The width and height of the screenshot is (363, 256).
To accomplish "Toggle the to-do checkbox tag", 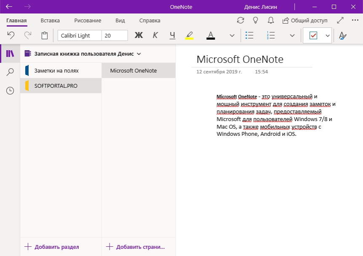I will tap(313, 36).
